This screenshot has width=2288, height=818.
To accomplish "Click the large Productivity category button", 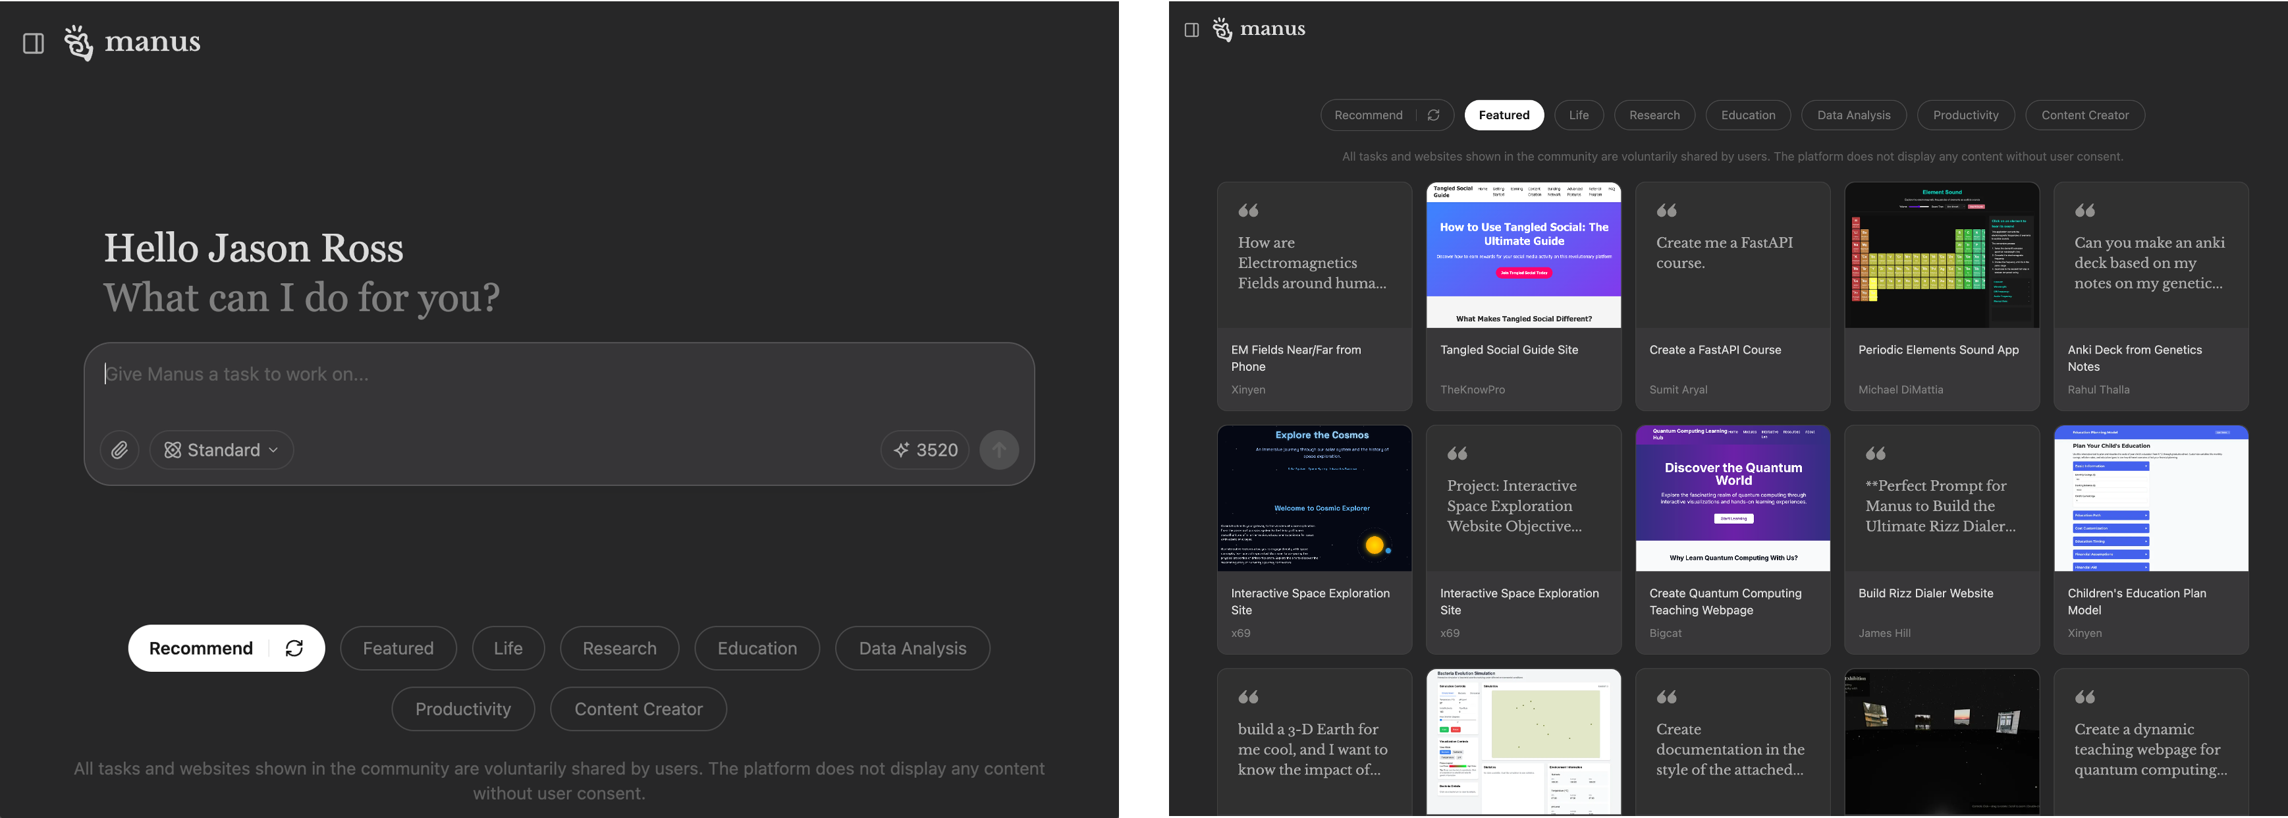I will click(463, 709).
